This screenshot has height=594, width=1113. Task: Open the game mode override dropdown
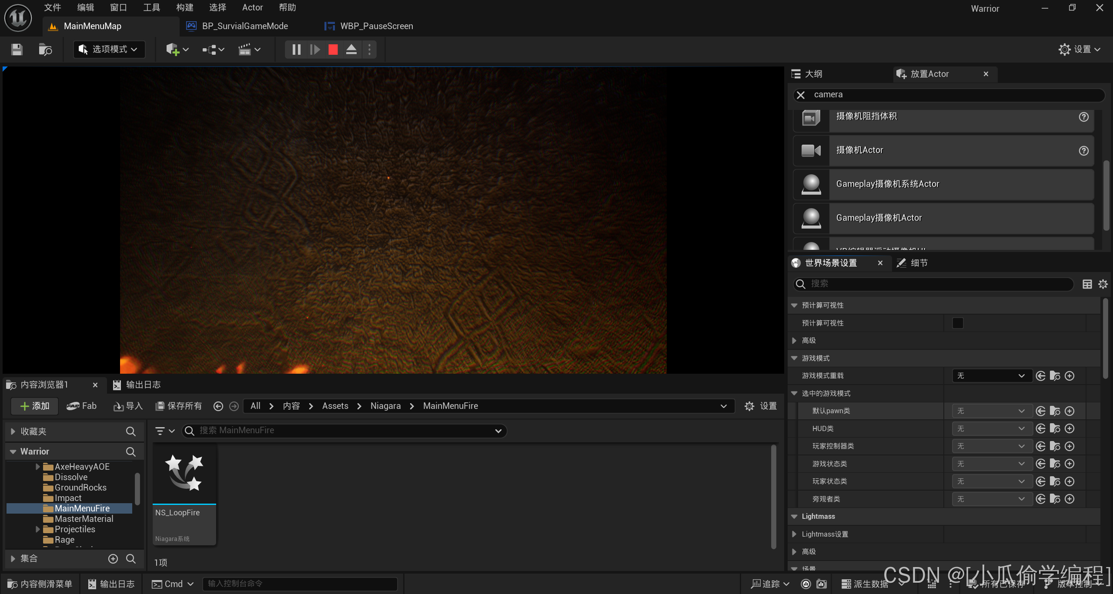tap(991, 376)
